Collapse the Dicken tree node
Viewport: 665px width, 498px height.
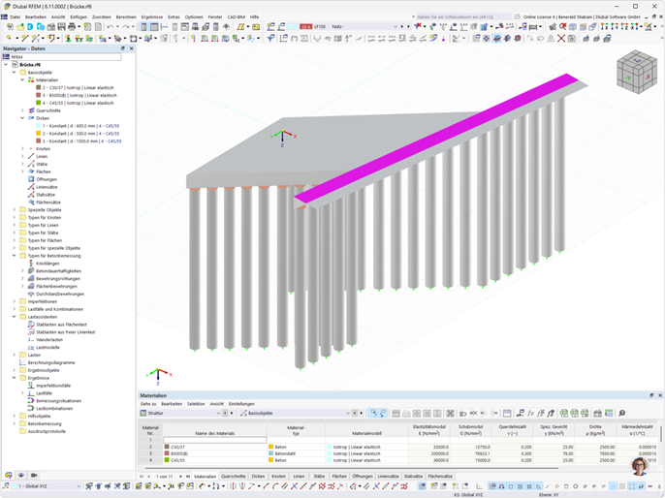coord(22,118)
